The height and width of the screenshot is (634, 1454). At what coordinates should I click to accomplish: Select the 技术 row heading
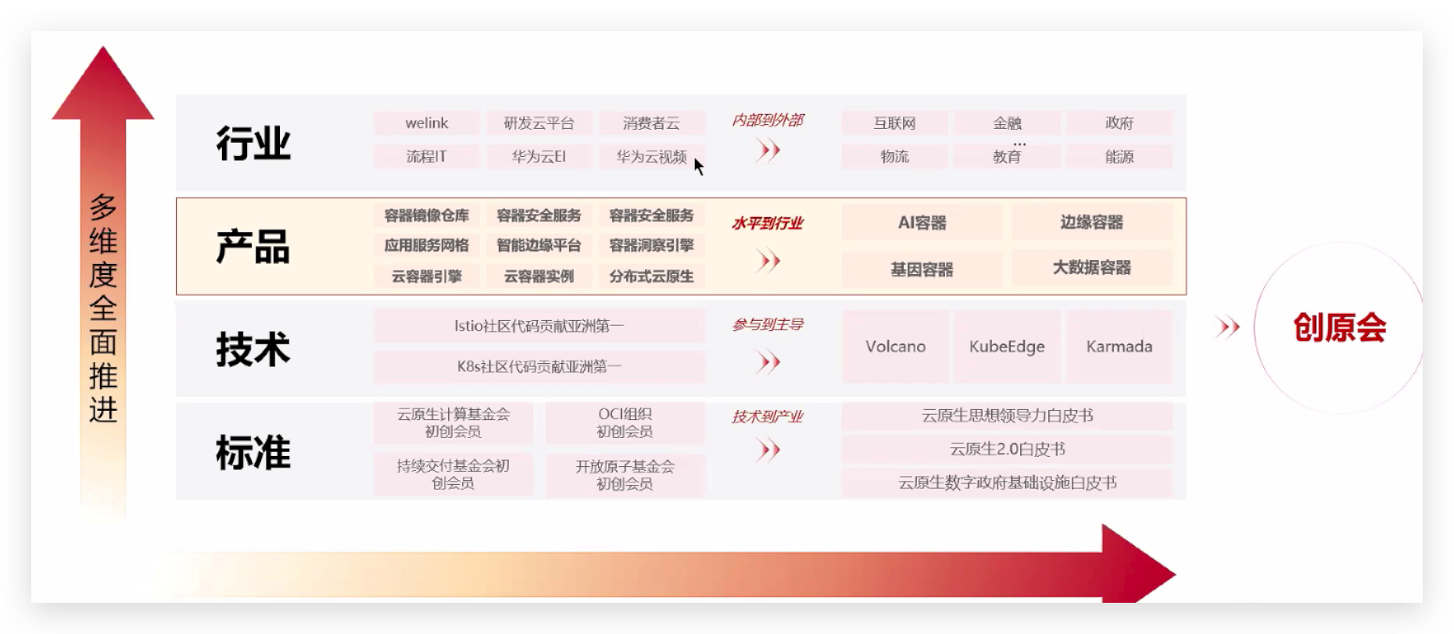253,349
